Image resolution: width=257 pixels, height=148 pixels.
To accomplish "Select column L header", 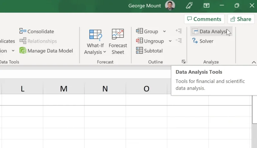I will [22, 89].
